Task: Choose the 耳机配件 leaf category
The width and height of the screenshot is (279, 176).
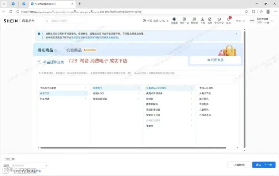Action: pos(204,104)
